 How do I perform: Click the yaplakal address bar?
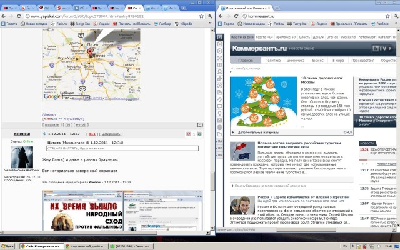(x=112, y=16)
